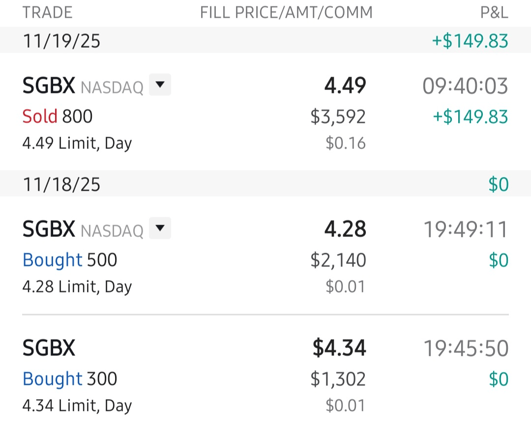Open dropdown arrow next to SGBX 4.28 trade

click(x=160, y=229)
